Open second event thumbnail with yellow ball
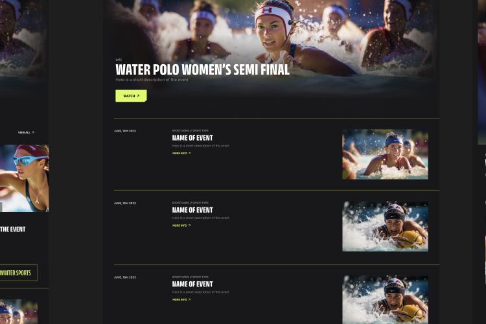The height and width of the screenshot is (324, 486). [386, 226]
